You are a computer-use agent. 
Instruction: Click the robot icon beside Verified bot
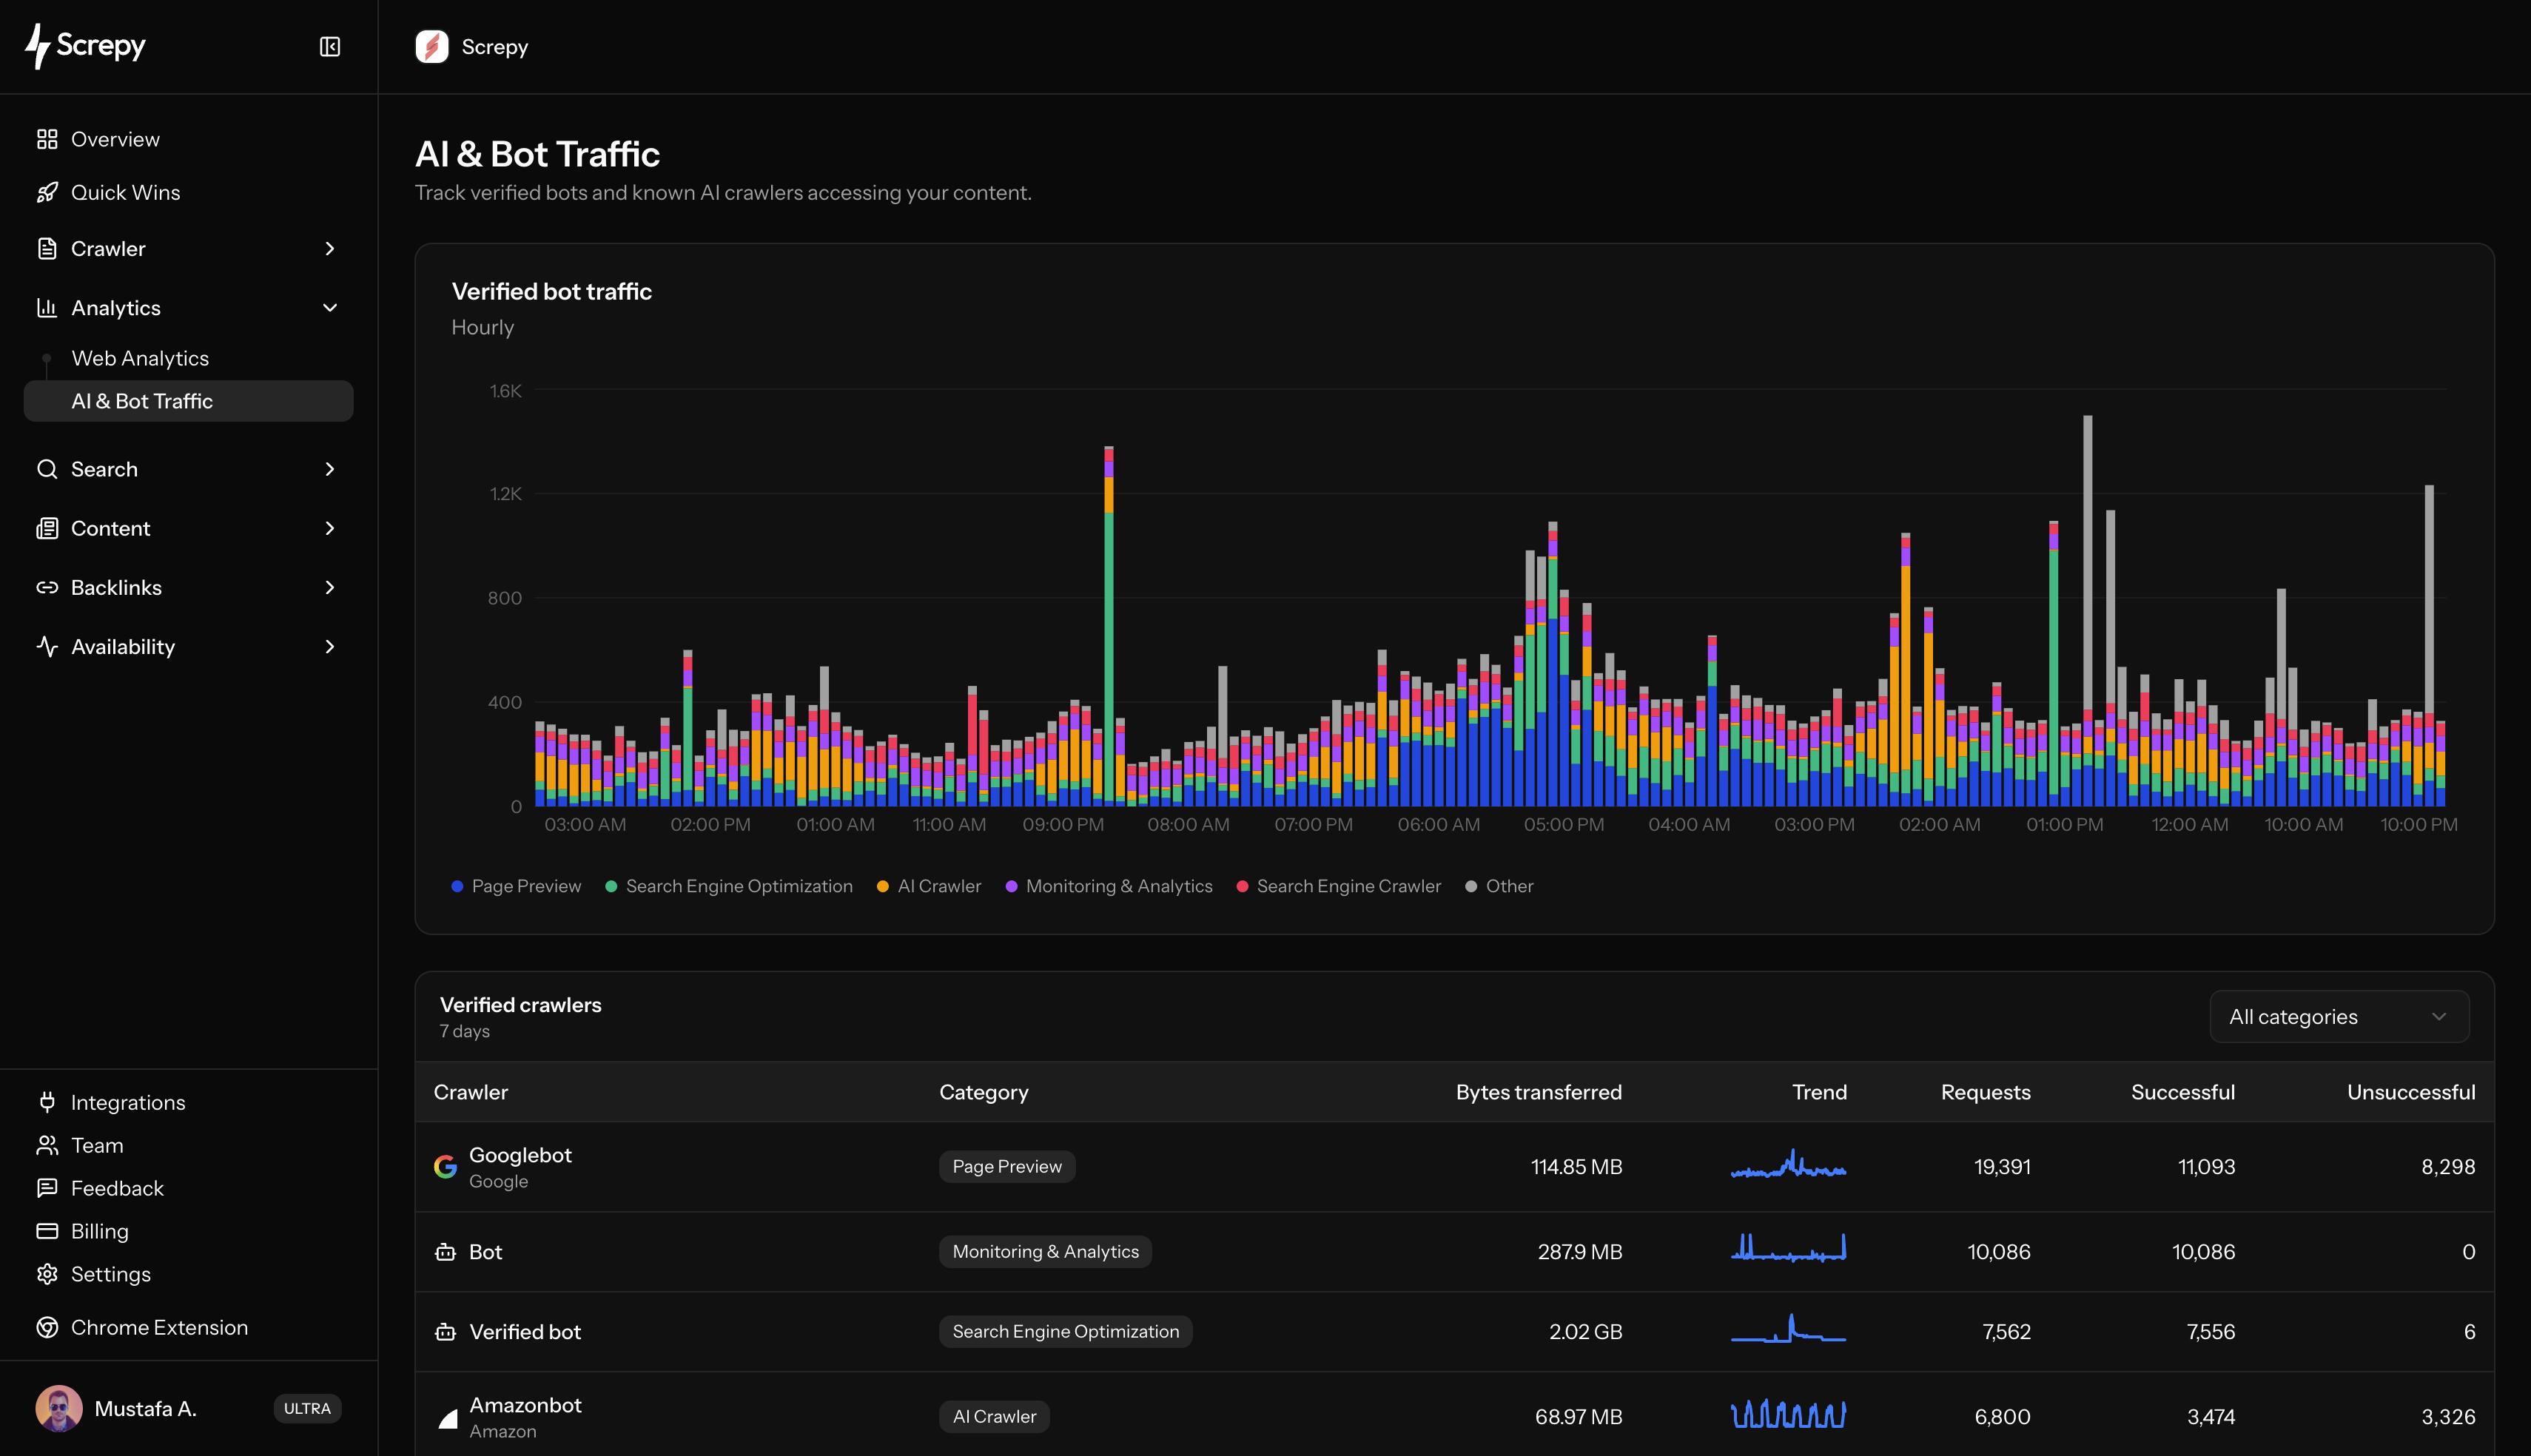tap(446, 1332)
